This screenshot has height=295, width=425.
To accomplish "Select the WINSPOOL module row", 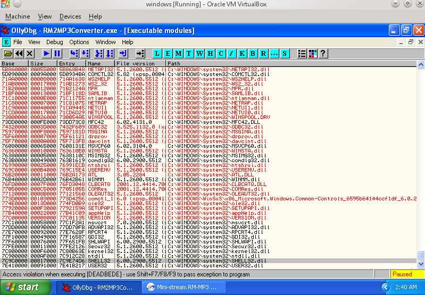I will click(x=208, y=117).
